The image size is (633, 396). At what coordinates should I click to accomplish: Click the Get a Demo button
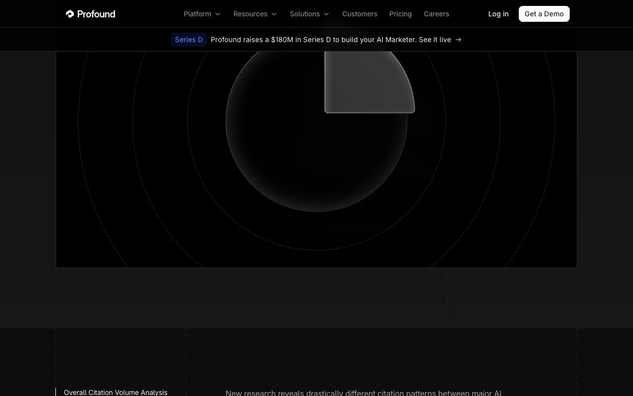pos(544,14)
